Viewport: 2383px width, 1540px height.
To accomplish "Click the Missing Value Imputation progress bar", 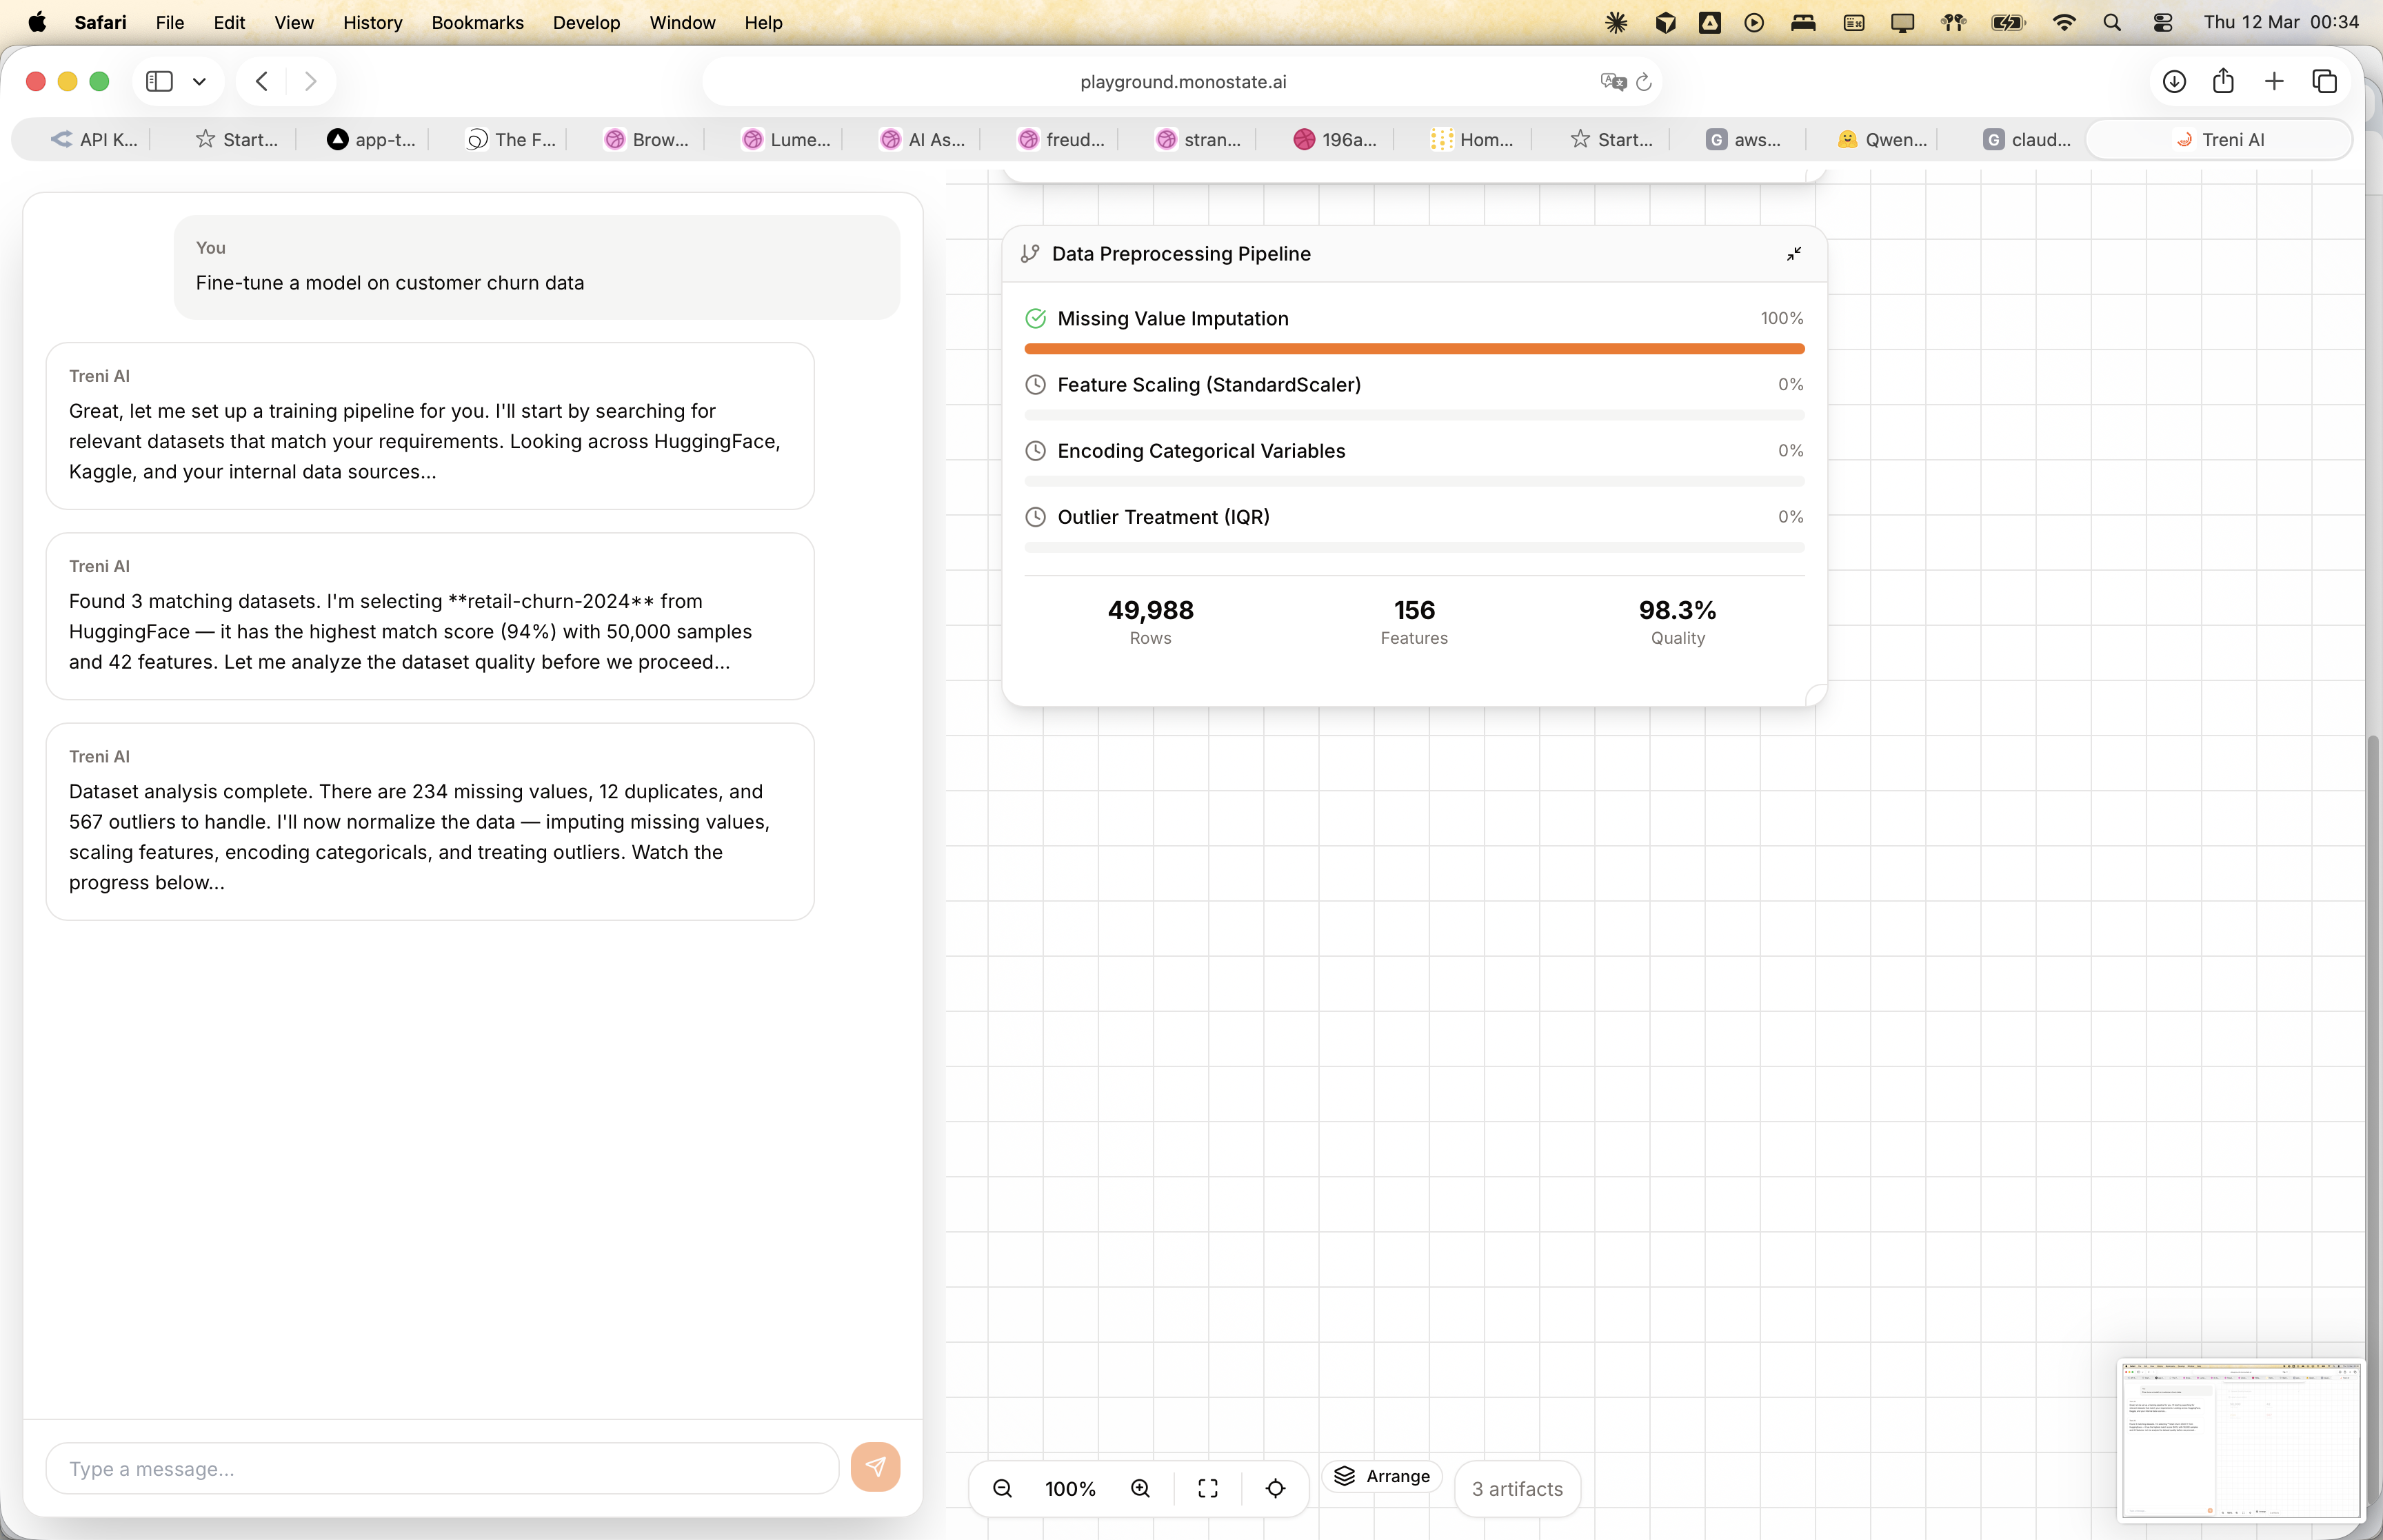I will pyautogui.click(x=1414, y=349).
